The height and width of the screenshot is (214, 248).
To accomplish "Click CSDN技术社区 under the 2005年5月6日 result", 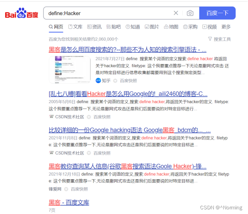I will [69, 117].
